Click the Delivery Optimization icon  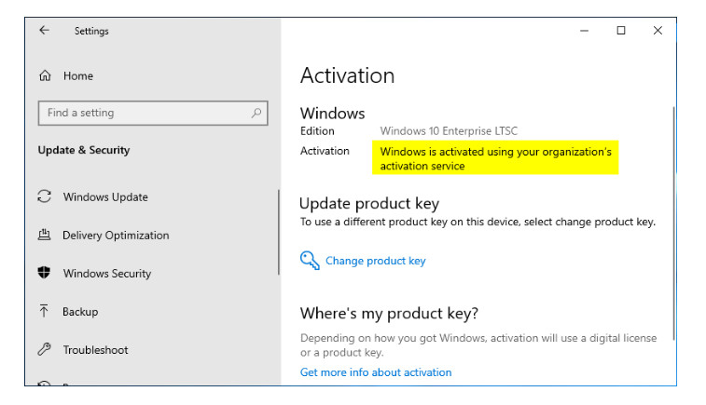pos(44,235)
